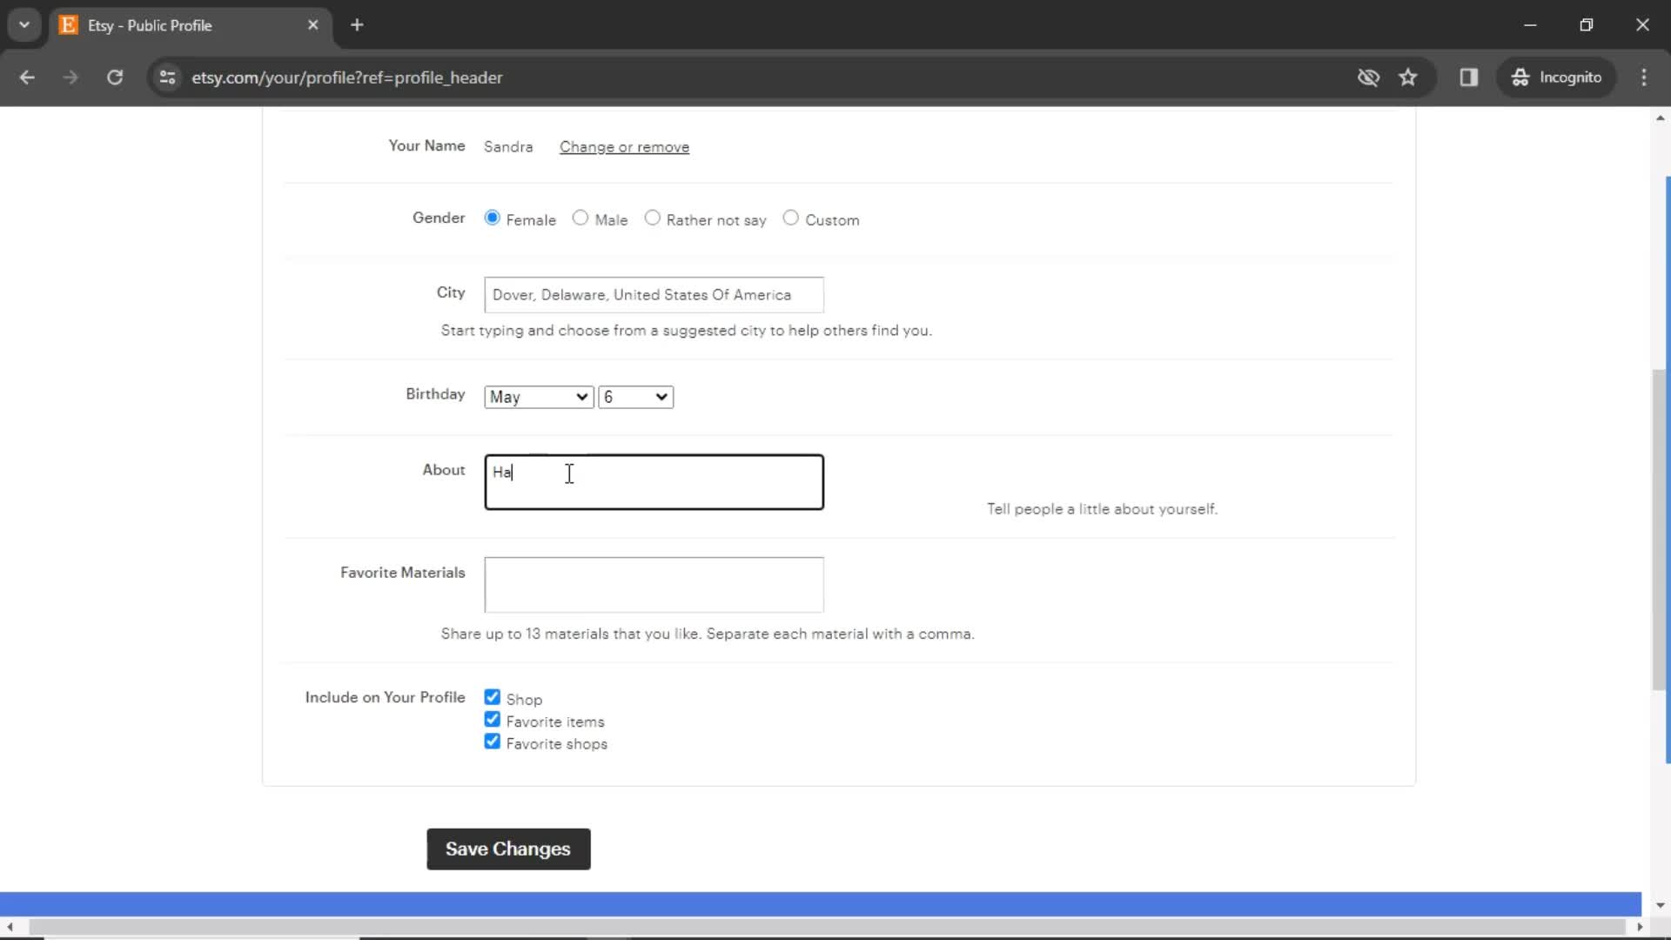
Task: Select the Male gender radio button
Action: (580, 218)
